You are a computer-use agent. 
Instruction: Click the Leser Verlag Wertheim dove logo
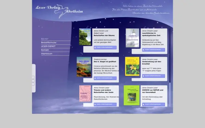[x=59, y=11]
